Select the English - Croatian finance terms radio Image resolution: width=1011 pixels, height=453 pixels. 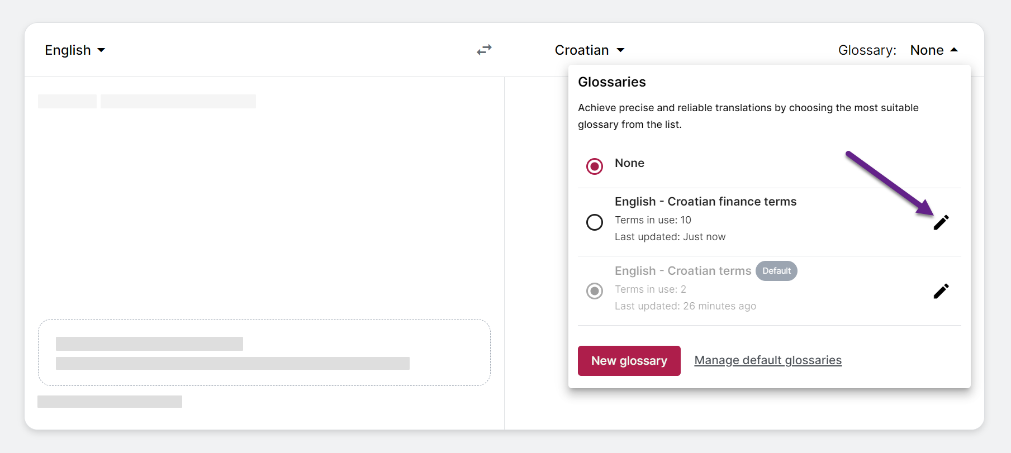click(x=595, y=222)
